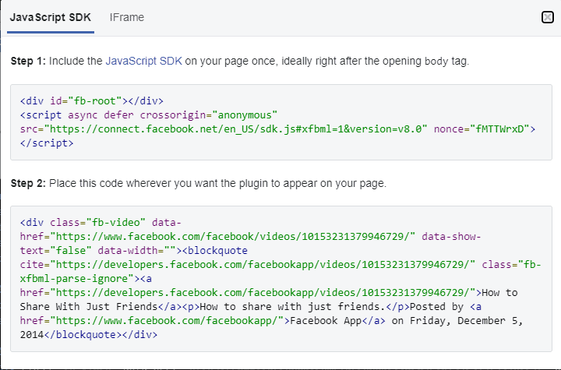Select the JavaScript SDK tab
The height and width of the screenshot is (370, 561).
pyautogui.click(x=51, y=17)
